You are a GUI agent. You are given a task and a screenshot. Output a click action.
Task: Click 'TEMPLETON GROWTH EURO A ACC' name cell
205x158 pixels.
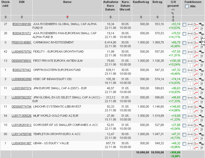57,134
